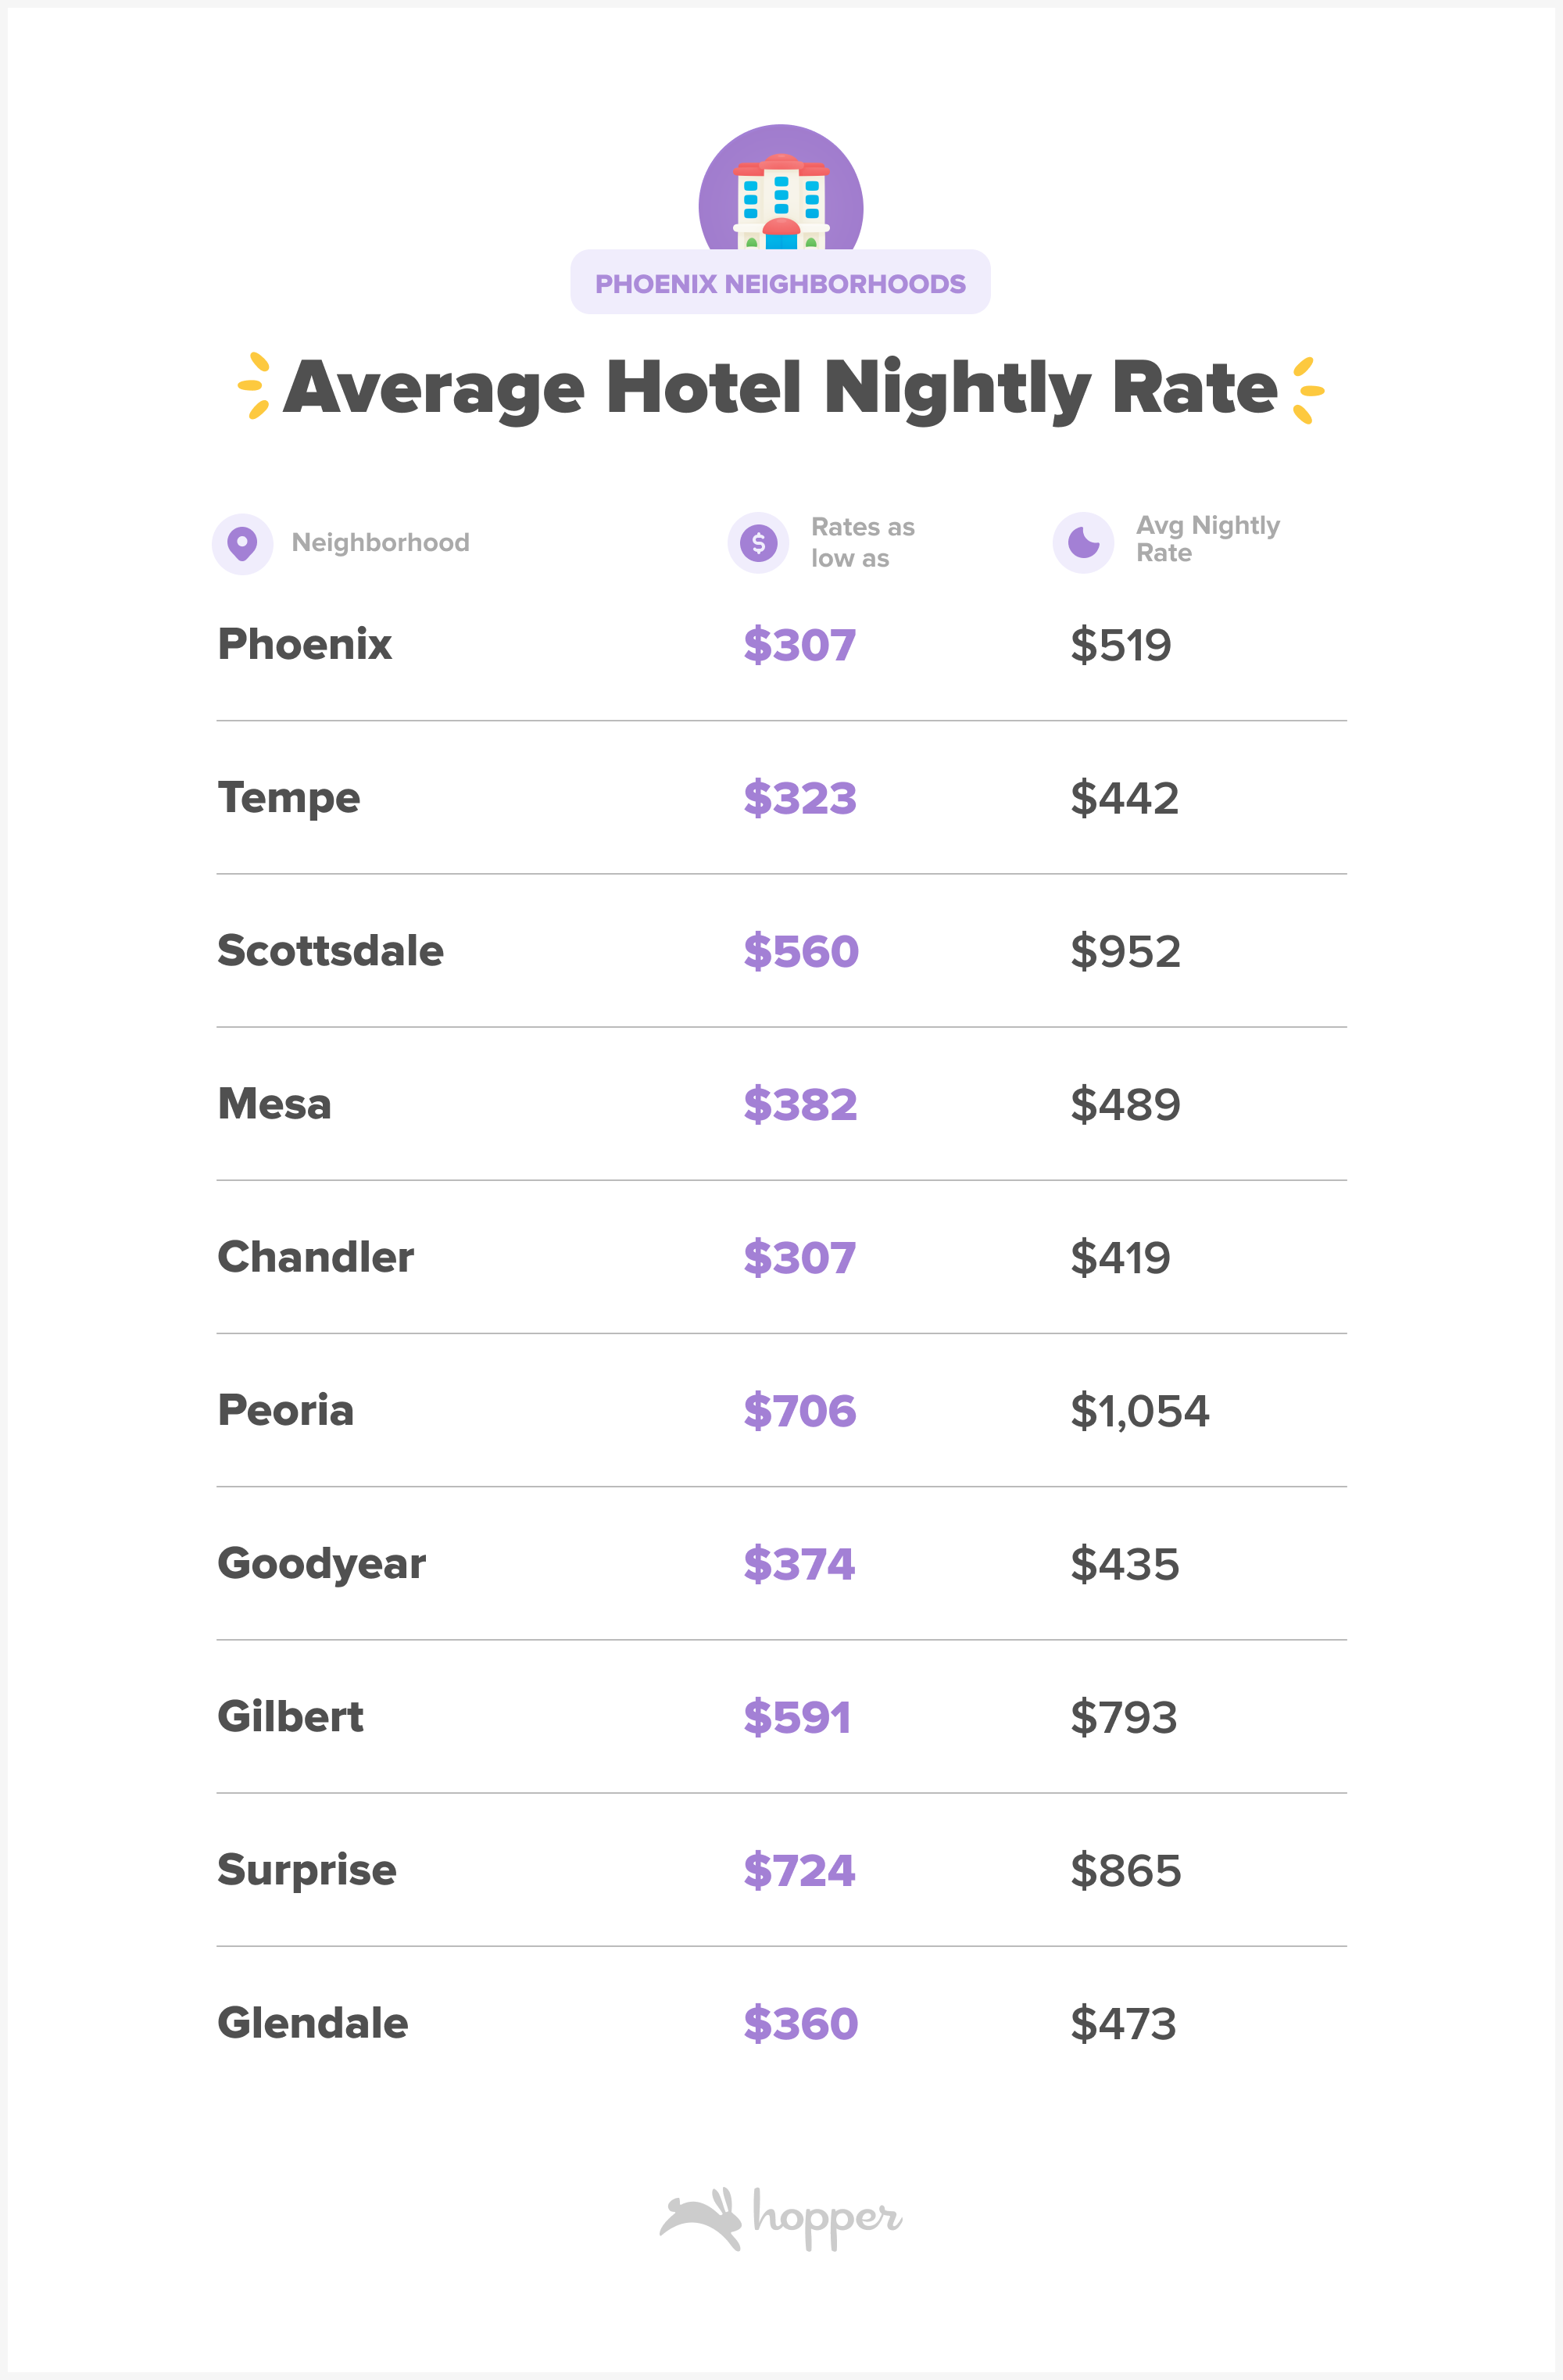Click Mesa's $382 low rate
The width and height of the screenshot is (1563, 2380).
(x=800, y=1104)
